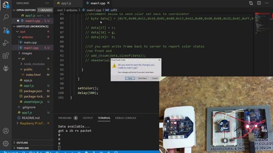Screen dimensions: 273x153
Task: Open index.html in the explorer
Action: pyautogui.click(x=33, y=75)
